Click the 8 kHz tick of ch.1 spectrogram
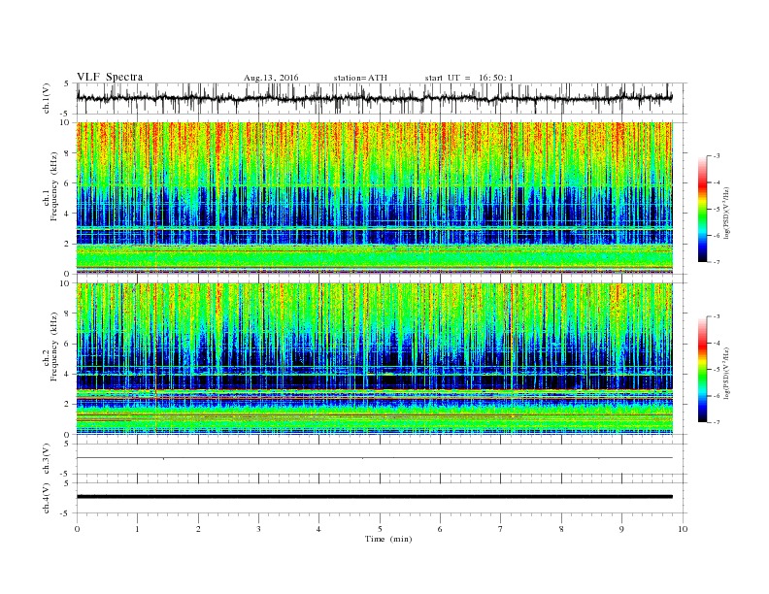This screenshot has width=769, height=594. (68, 153)
